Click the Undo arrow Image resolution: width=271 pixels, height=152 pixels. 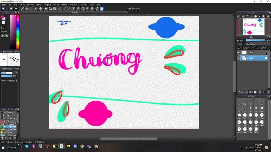[x=11, y=9]
